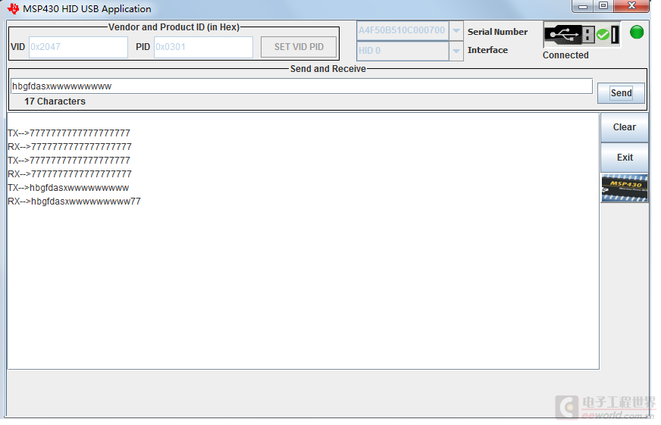Open the Interface dropdown arrow
The width and height of the screenshot is (661, 425).
(456, 51)
